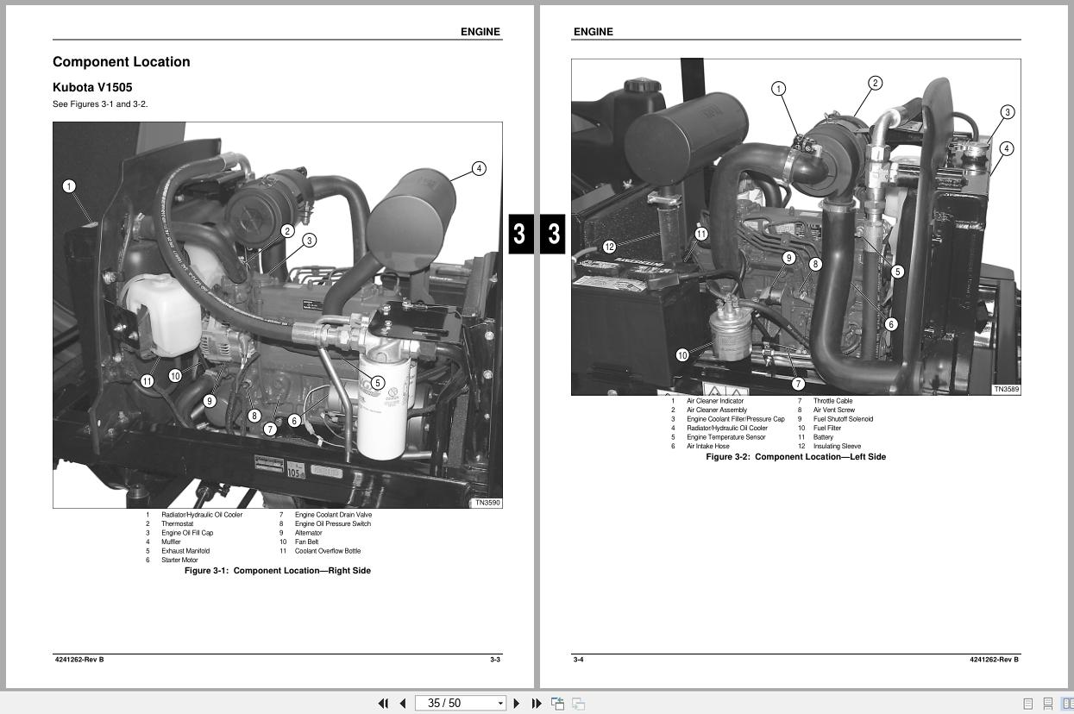This screenshot has height=714, width=1074.
Task: Click 'Throttle Cable' legend entry
Action: [833, 401]
